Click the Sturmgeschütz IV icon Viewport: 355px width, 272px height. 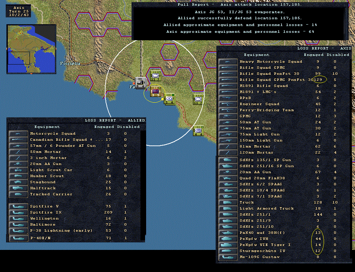pos(227,251)
